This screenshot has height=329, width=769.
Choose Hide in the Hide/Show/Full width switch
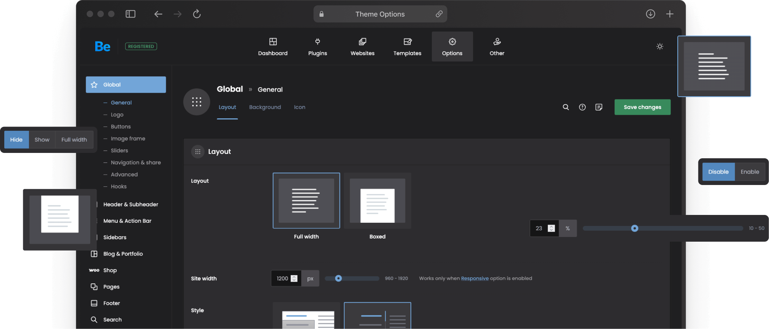16,139
